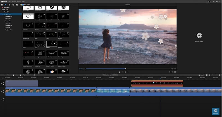222x117 pixels.
Task: Toggle favorite heart on Petals 1
Action: 44,42
